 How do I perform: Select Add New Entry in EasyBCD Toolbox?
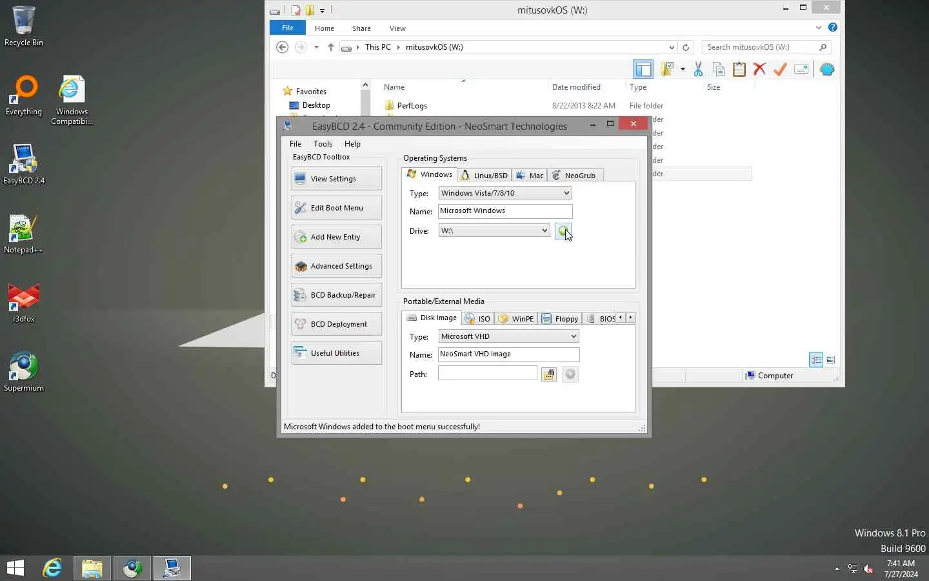tap(336, 237)
